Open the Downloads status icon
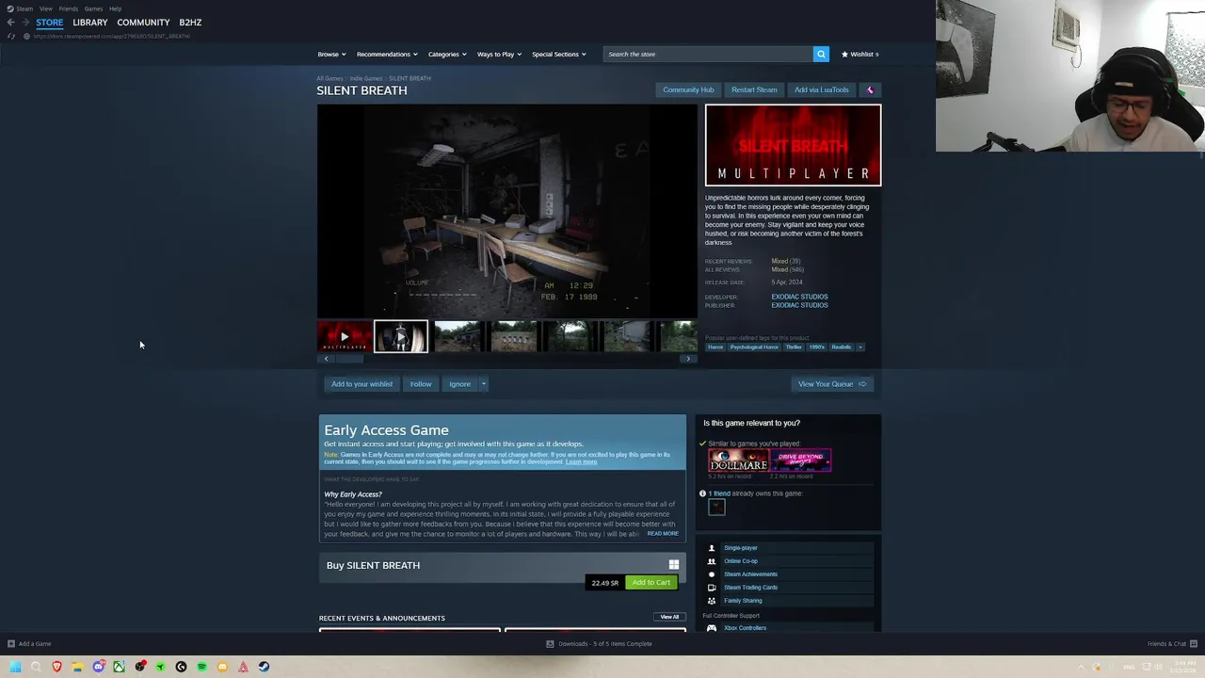The height and width of the screenshot is (678, 1205). pyautogui.click(x=550, y=644)
